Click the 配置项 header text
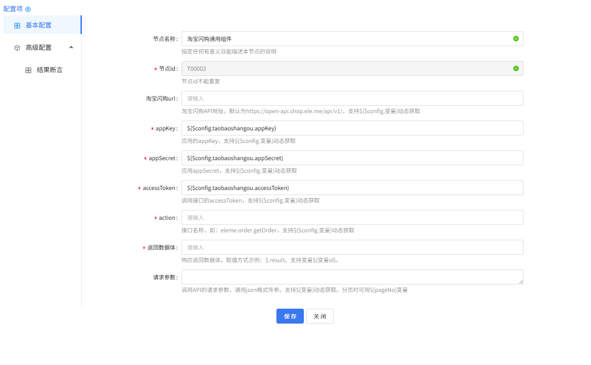The image size is (591, 365). [x=13, y=9]
